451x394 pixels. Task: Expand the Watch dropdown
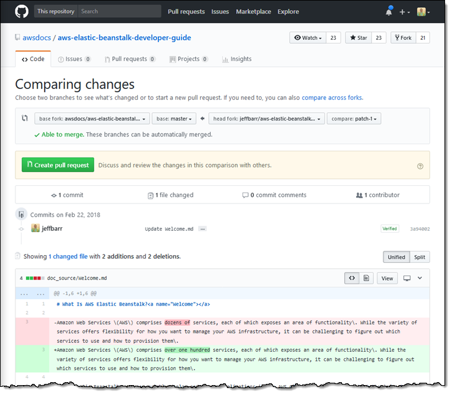coord(307,38)
